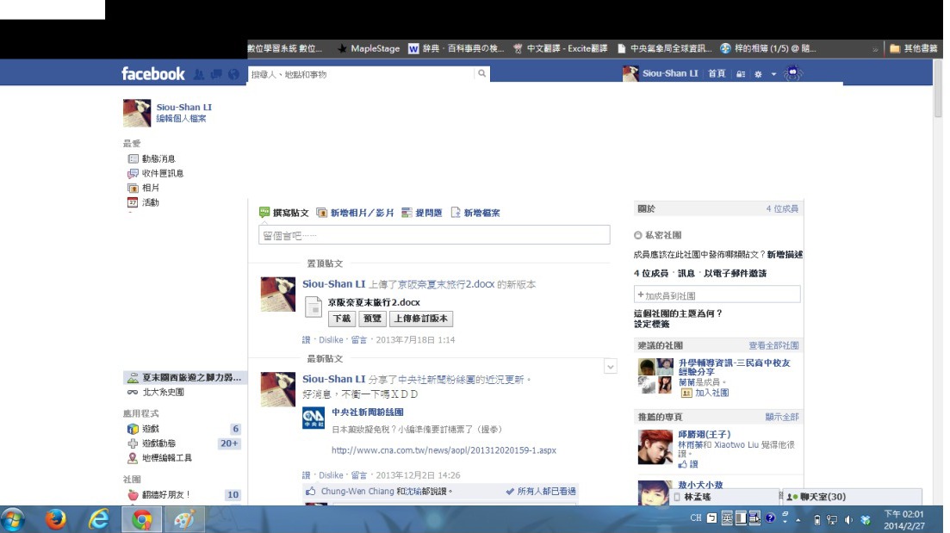950x533 pixels.
Task: Open the settings gear icon in the top bar
Action: (x=758, y=74)
